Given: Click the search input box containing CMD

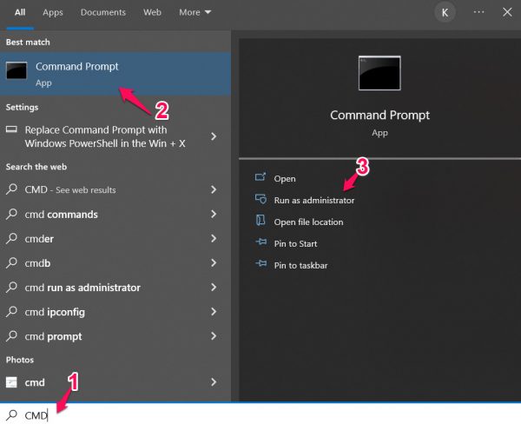Looking at the screenshot, I should pos(260,414).
